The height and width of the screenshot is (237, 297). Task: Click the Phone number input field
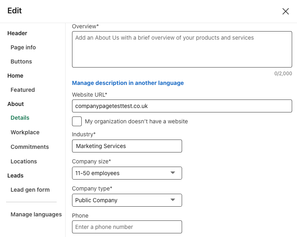(x=127, y=227)
